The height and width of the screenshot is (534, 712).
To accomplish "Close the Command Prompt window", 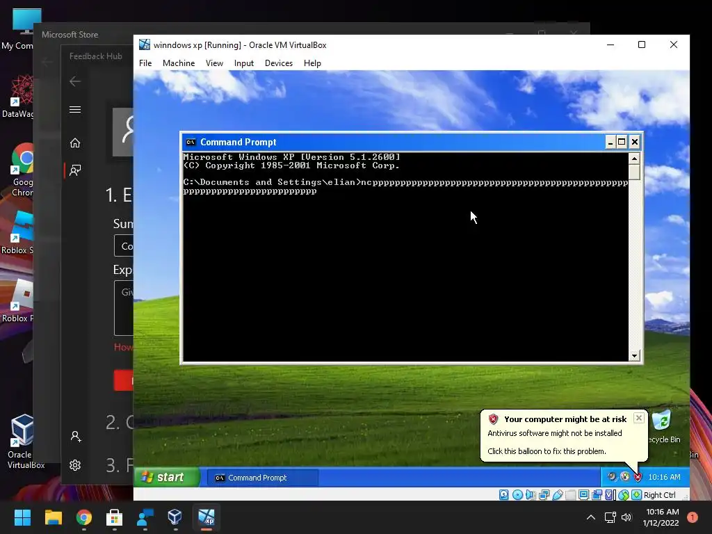I will tap(634, 142).
